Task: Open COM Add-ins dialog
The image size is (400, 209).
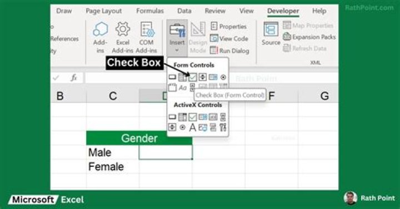Action: pos(147,38)
